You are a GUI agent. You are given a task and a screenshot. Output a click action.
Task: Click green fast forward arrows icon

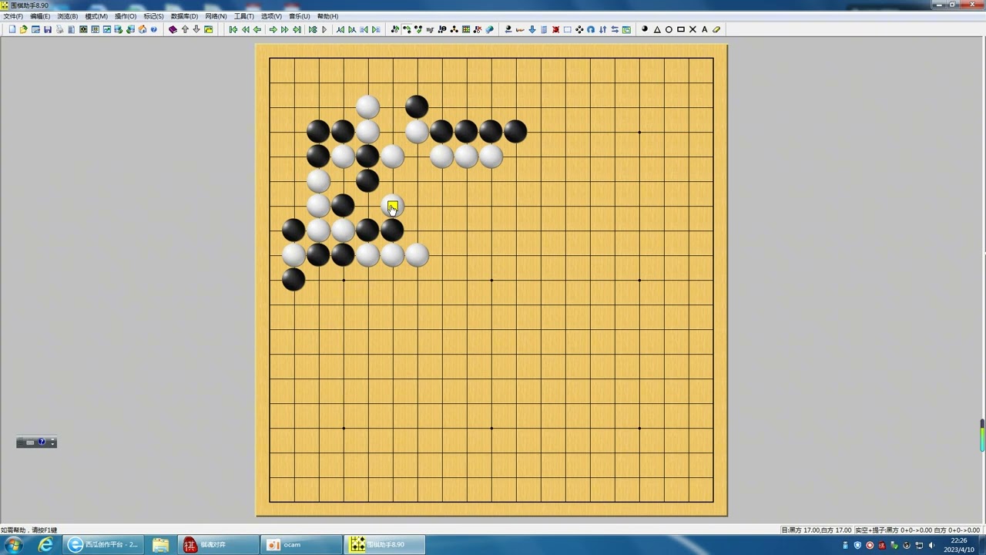285,29
